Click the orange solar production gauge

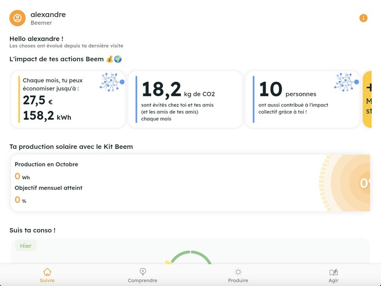349,183
